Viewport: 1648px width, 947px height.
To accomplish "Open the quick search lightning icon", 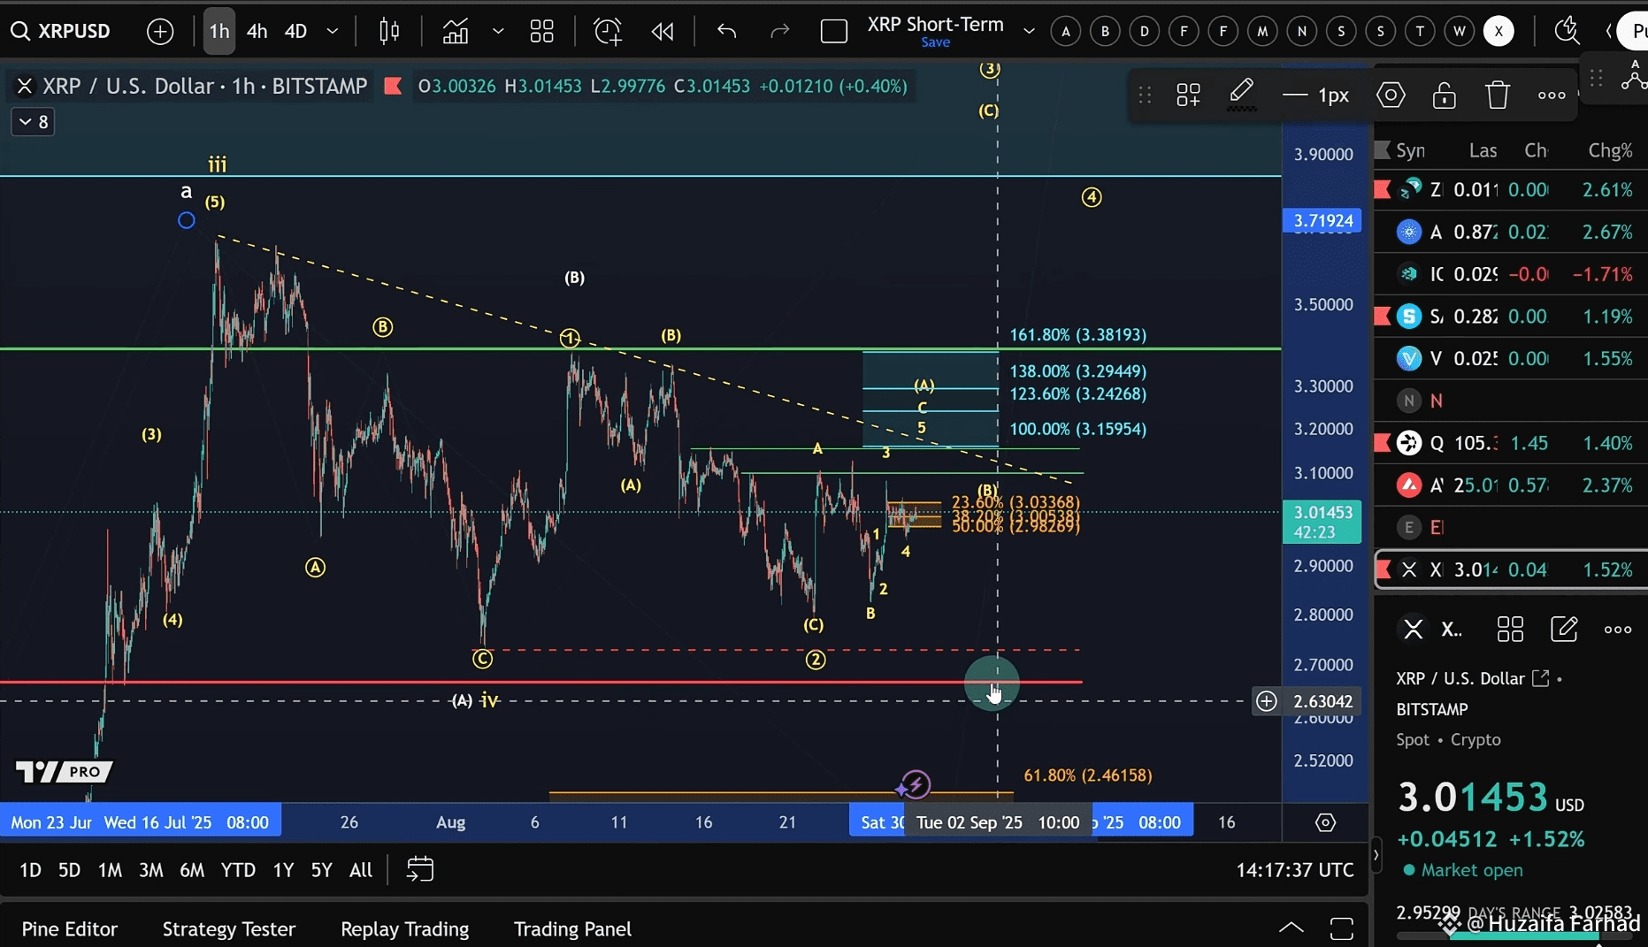I will (1567, 32).
